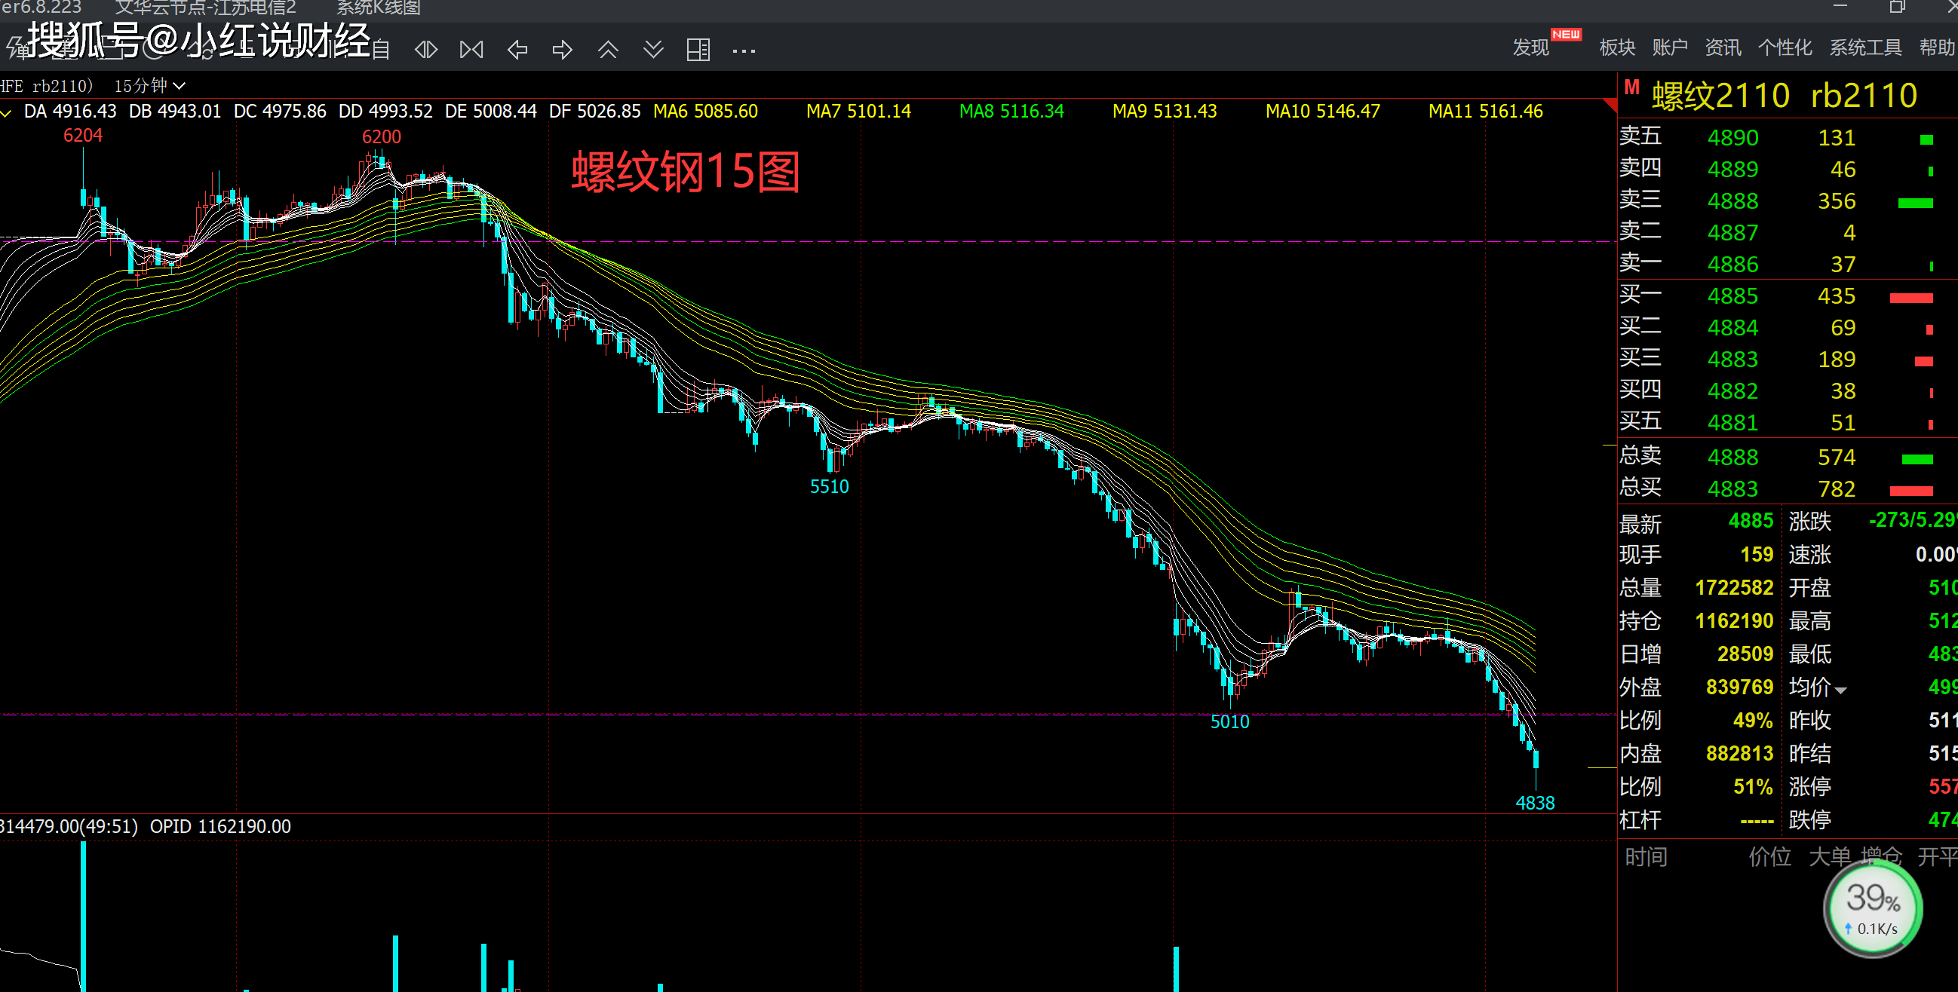Image resolution: width=1958 pixels, height=992 pixels.
Task: Click the 大单 column header
Action: 1830,857
